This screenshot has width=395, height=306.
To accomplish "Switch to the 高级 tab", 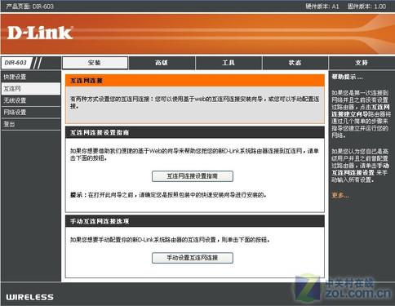I will 162,63.
